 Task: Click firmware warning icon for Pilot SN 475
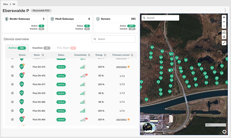[128, 67]
